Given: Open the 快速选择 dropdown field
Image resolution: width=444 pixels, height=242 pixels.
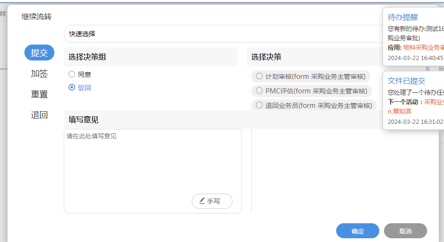Looking at the screenshot, I should (224, 34).
